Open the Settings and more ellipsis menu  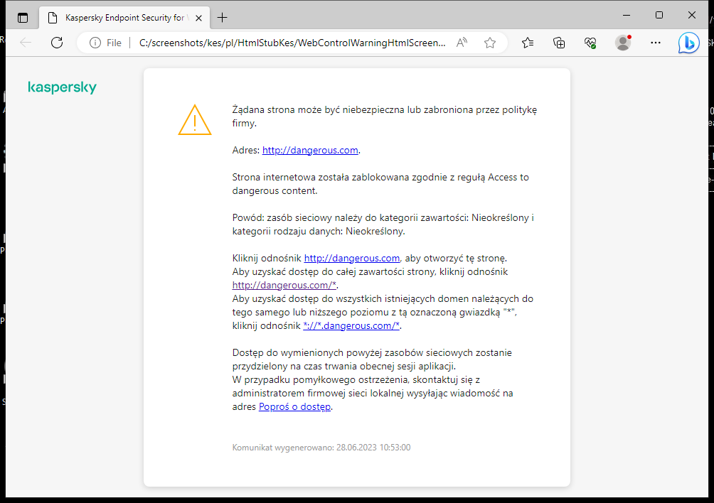tap(655, 43)
